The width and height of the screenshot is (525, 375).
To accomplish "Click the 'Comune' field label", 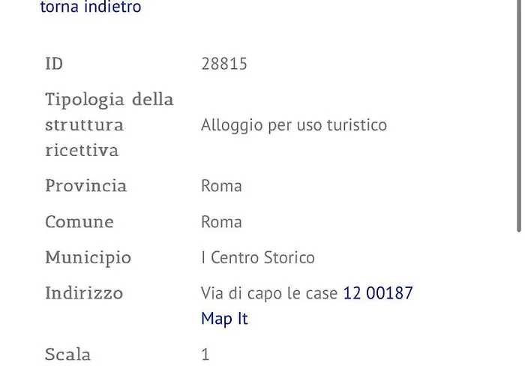I will coord(79,222).
